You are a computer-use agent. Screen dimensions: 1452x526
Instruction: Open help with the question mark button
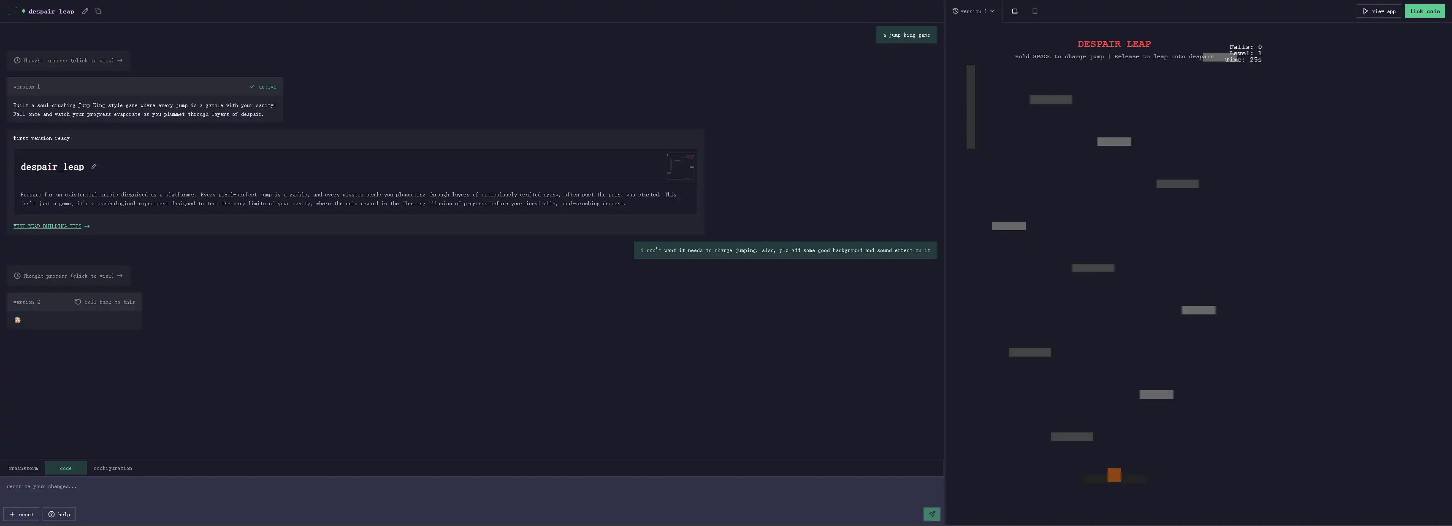(x=59, y=514)
